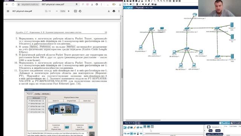The height and width of the screenshot is (136, 241).
Task: Click device list horizontal scrollbar
Action: click(x=152, y=133)
